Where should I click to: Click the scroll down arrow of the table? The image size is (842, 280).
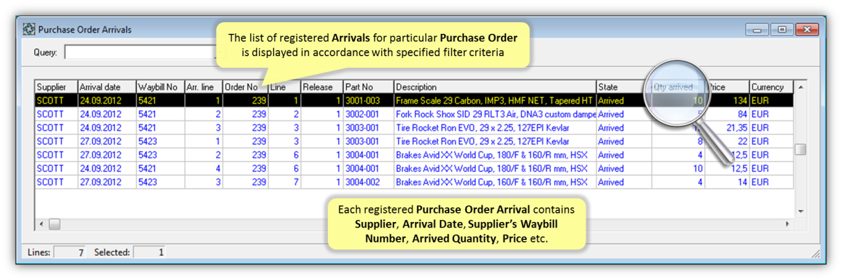[x=800, y=211]
